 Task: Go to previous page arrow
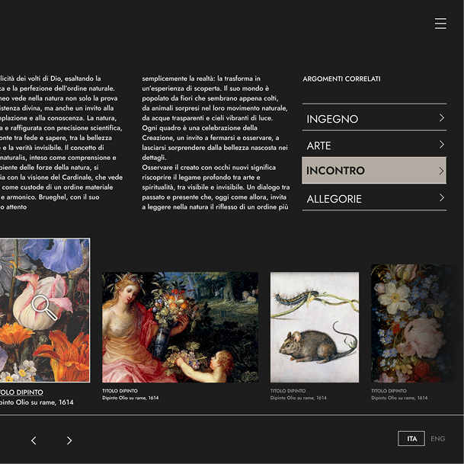[34, 440]
